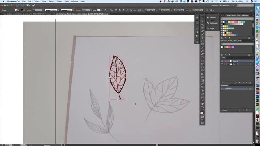Click the GPU rocket icon in application bar
This screenshot has width=260, height=146.
(x=33, y=5)
